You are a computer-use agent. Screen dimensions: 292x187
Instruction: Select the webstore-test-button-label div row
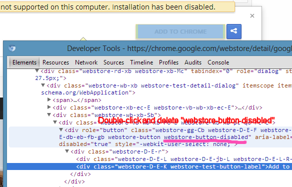tap(149, 166)
